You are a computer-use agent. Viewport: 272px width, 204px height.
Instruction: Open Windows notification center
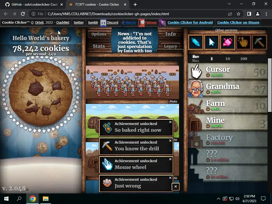[x=263, y=199]
